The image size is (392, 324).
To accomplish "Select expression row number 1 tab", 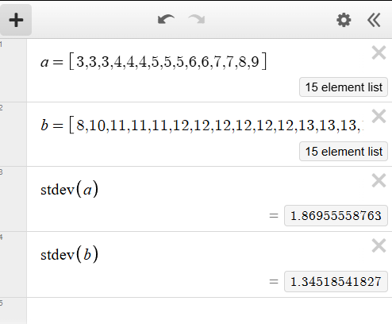I will point(13,71).
